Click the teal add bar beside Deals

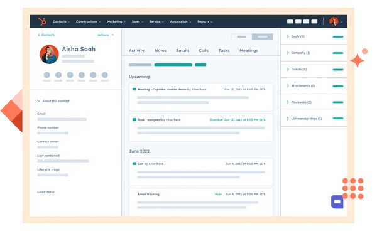pyautogui.click(x=338, y=37)
